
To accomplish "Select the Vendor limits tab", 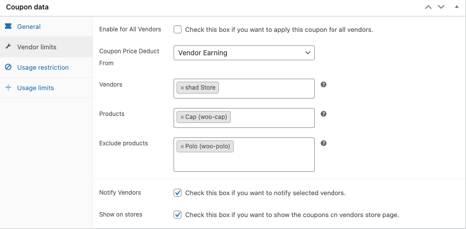I will coord(46,47).
